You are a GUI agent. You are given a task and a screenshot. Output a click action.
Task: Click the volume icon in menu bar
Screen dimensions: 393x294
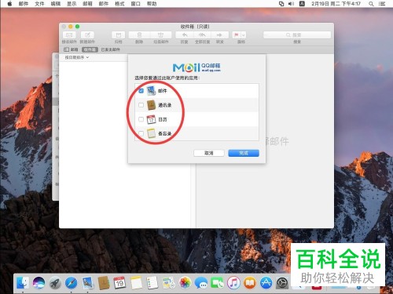click(x=291, y=4)
